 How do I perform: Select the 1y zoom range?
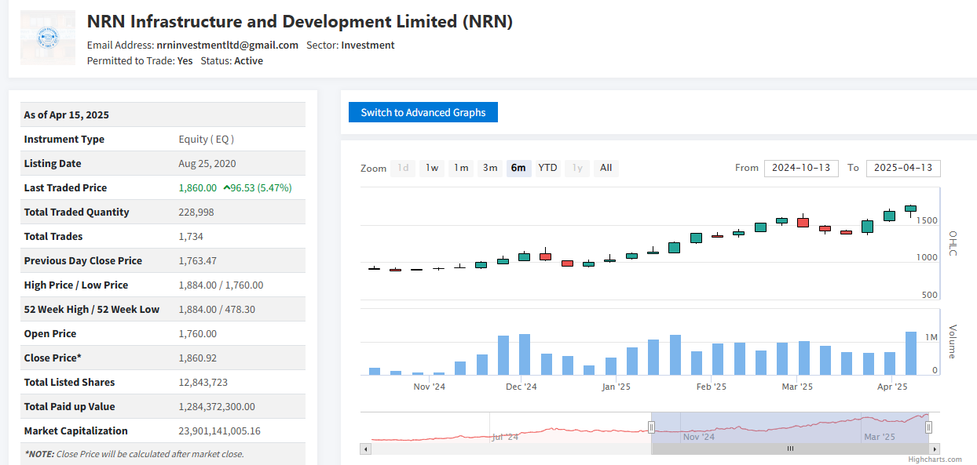(x=577, y=168)
